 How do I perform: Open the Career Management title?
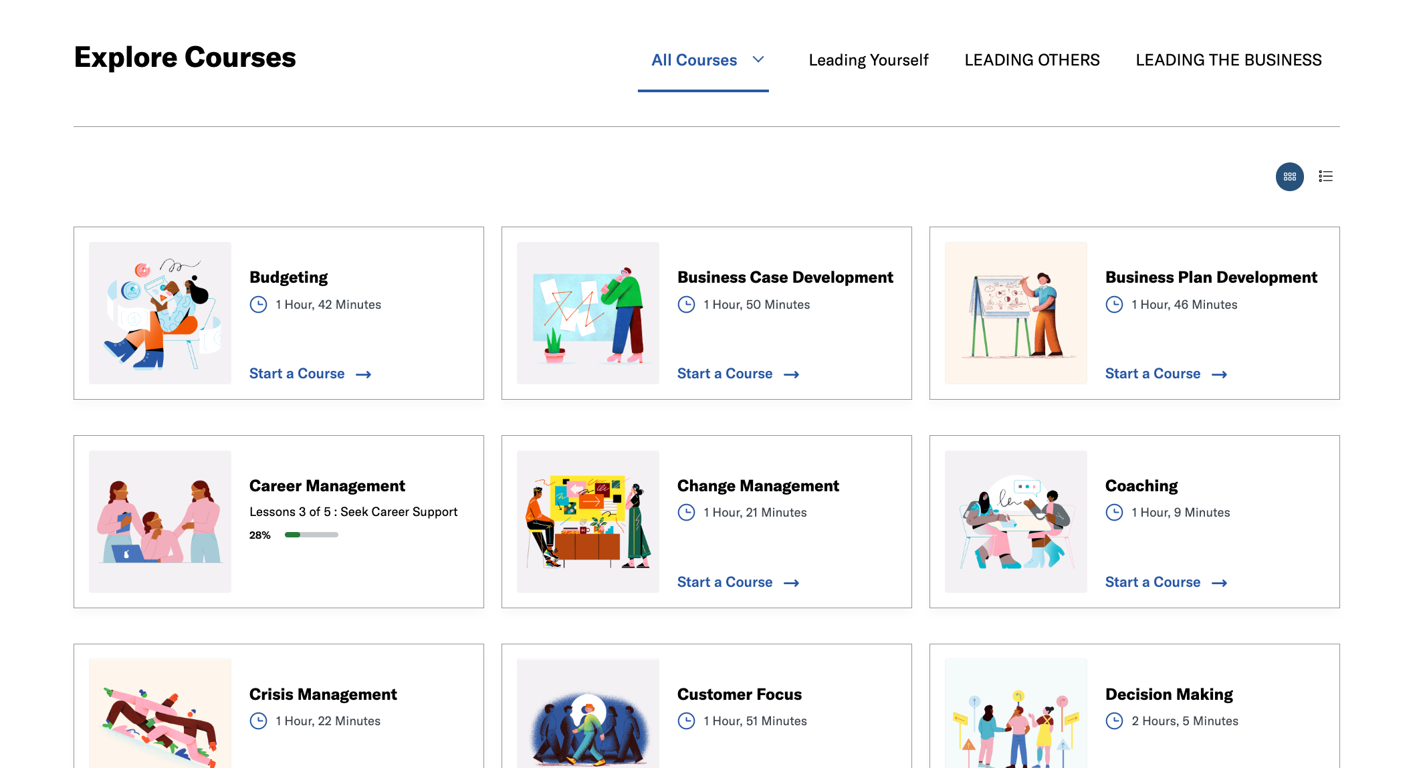pos(327,486)
